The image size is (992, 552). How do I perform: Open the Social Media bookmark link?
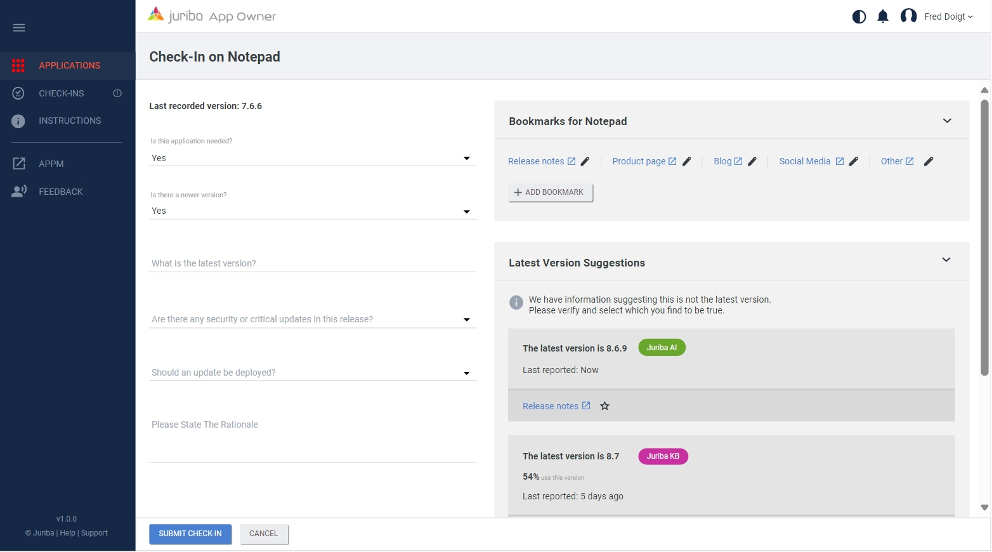[811, 161]
